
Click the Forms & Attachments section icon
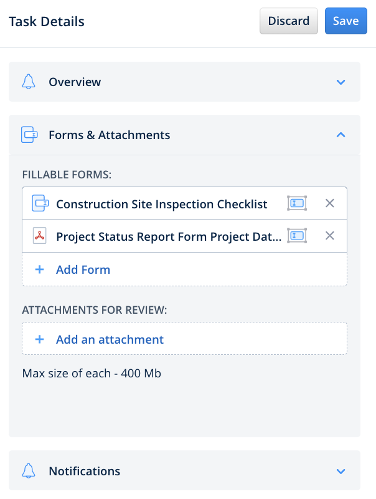click(29, 135)
